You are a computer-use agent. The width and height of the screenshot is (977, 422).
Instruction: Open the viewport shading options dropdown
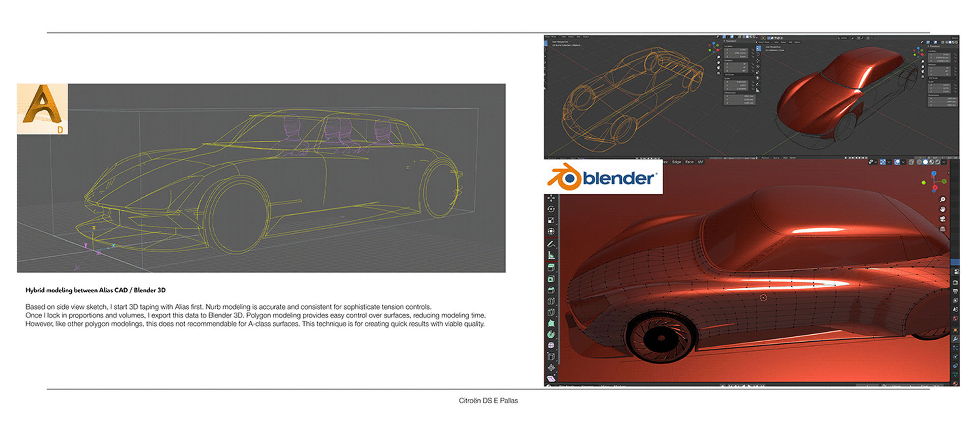(x=944, y=162)
